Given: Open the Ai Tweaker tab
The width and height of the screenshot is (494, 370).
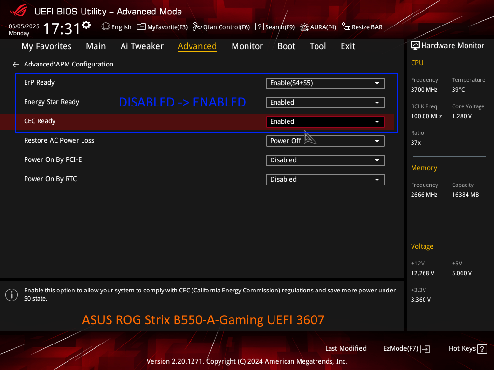Looking at the screenshot, I should point(142,46).
